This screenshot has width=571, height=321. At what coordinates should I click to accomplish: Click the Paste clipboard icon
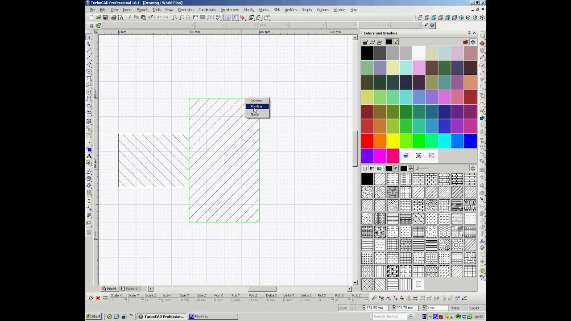[143, 17]
